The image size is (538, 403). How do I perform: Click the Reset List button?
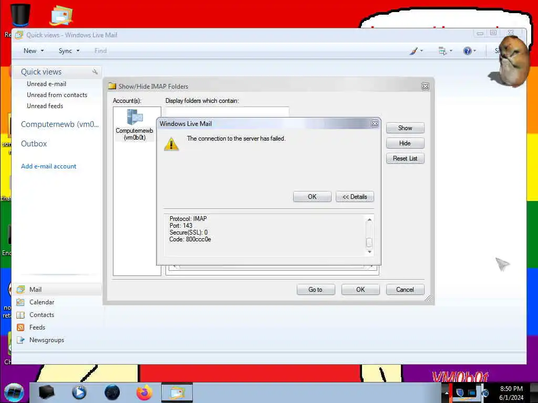[x=405, y=158]
